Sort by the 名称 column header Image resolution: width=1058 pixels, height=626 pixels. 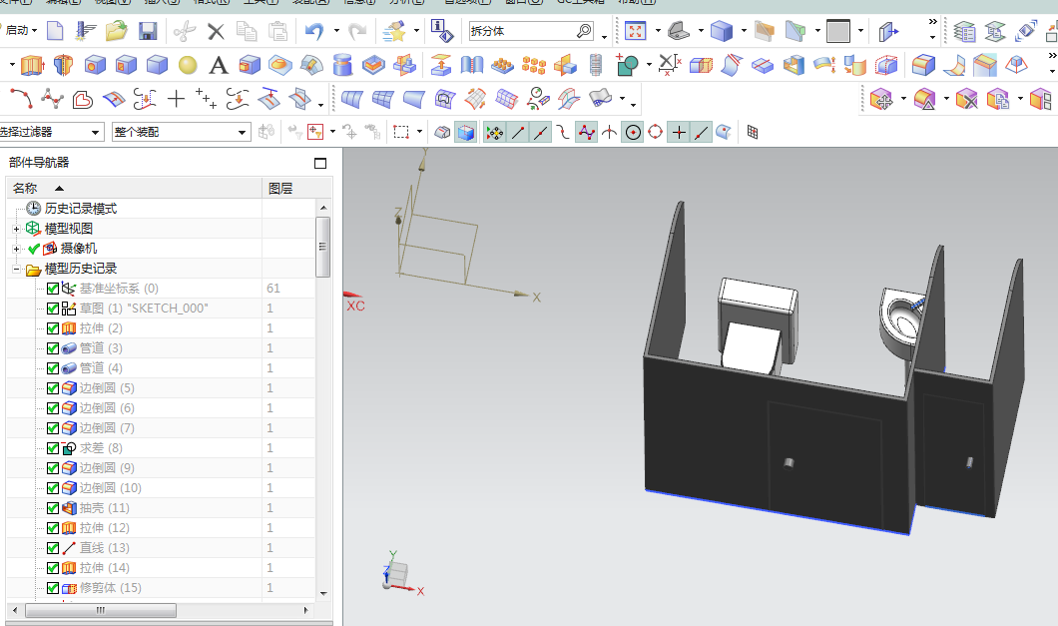[134, 189]
